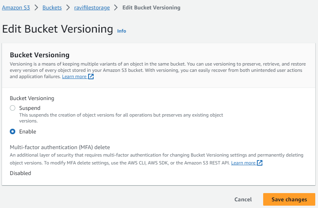
Task: Click Learn more in the versioning description
Action: (x=74, y=77)
